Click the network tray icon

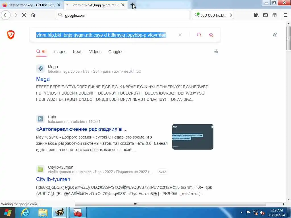click(255, 212)
